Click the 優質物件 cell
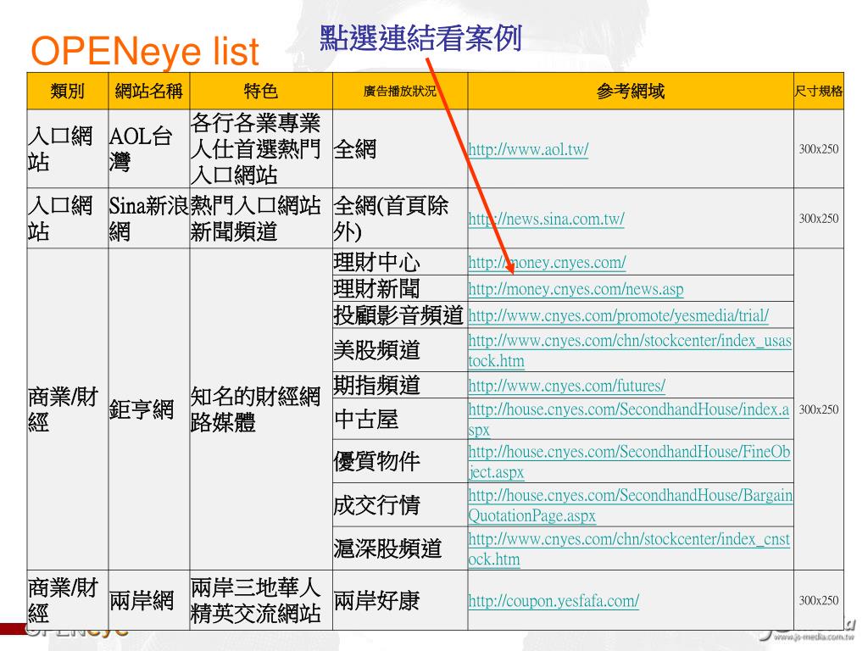This screenshot has height=651, width=868. 400,462
